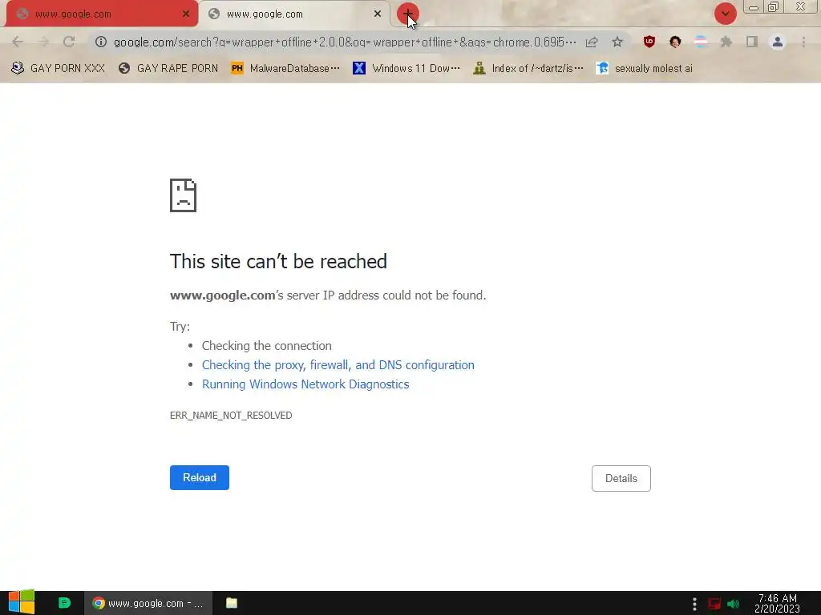This screenshot has height=615, width=821.
Task: Open the volume speaker tray icon
Action: tap(733, 604)
